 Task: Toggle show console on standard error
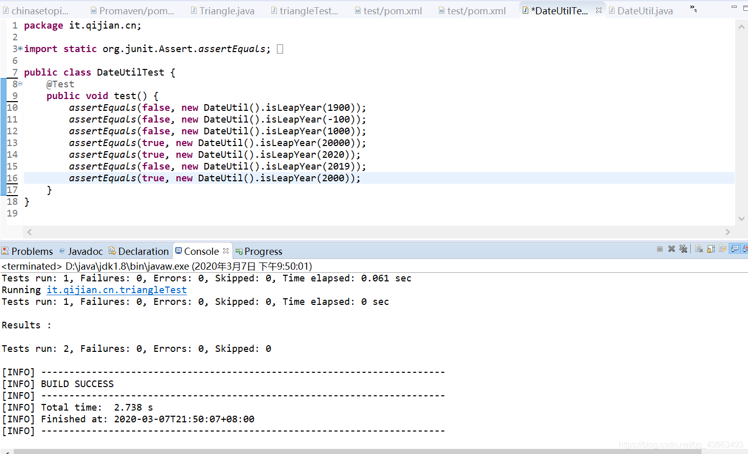(x=745, y=249)
